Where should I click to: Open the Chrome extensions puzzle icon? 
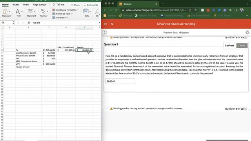point(230,10)
